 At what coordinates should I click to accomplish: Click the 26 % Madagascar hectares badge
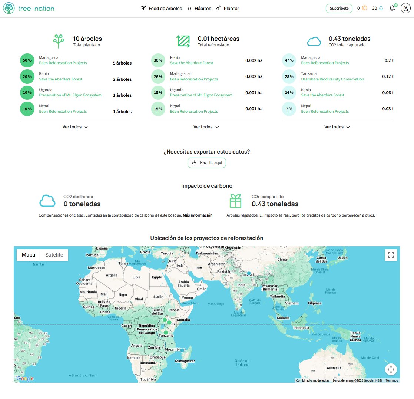pos(158,77)
